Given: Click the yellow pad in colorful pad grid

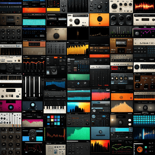Looking at the screenshot, I should coord(52,120).
